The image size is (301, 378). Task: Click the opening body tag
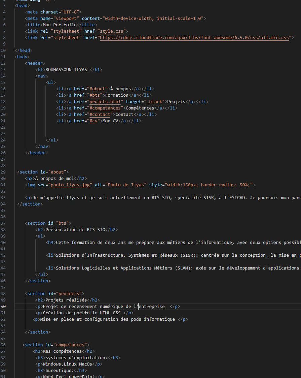click(22, 57)
